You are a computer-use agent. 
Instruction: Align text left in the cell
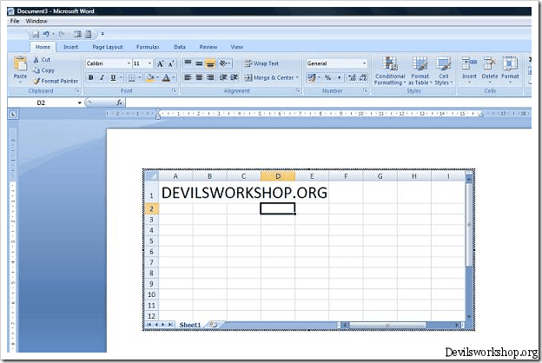188,77
